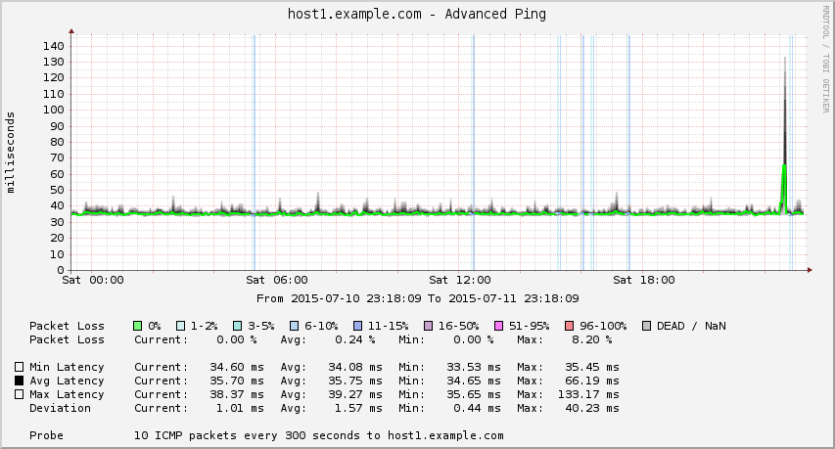Click the graph title host1.example.com - Advanced Ping

point(417,14)
